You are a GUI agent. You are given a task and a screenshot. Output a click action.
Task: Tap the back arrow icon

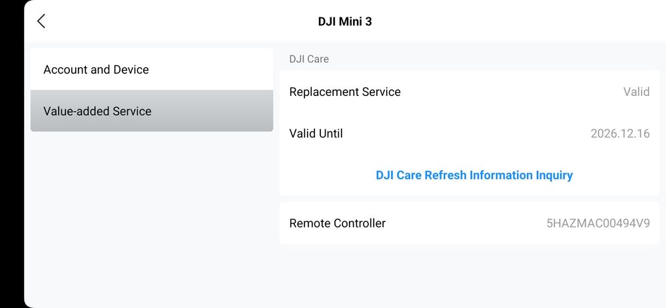[41, 21]
